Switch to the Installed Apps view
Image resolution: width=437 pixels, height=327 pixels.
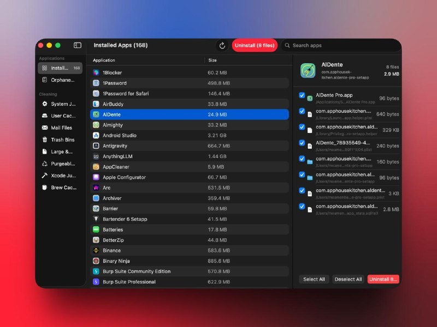(x=59, y=68)
